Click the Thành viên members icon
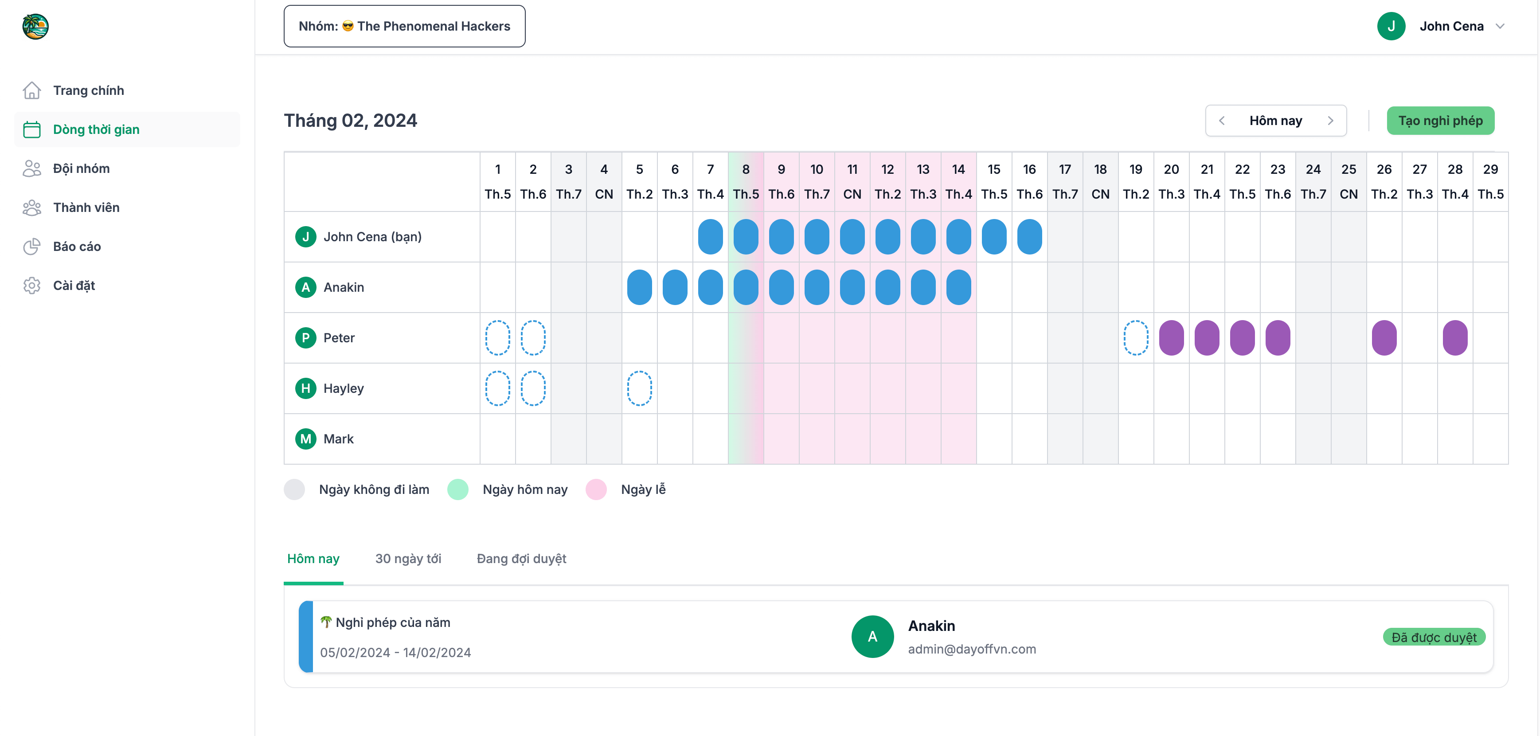The width and height of the screenshot is (1540, 736). (31, 207)
